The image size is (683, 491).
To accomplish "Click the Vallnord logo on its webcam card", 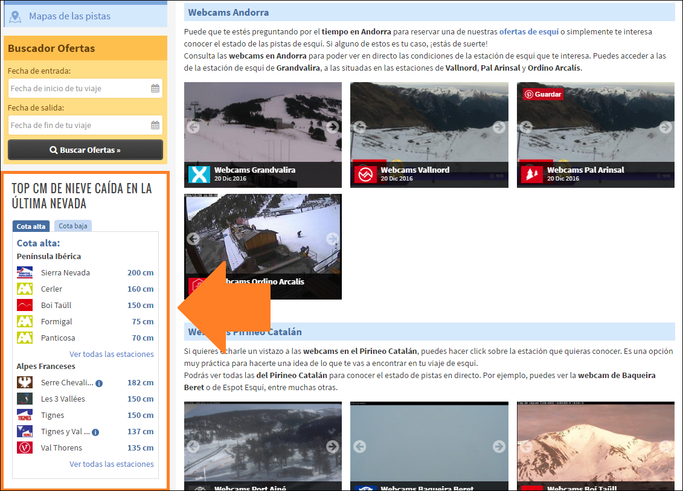I will point(365,175).
